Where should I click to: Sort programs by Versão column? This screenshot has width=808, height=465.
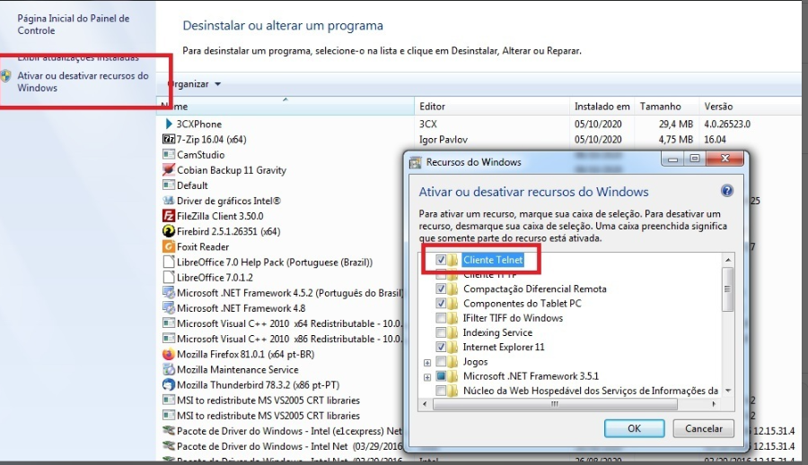tap(752, 107)
